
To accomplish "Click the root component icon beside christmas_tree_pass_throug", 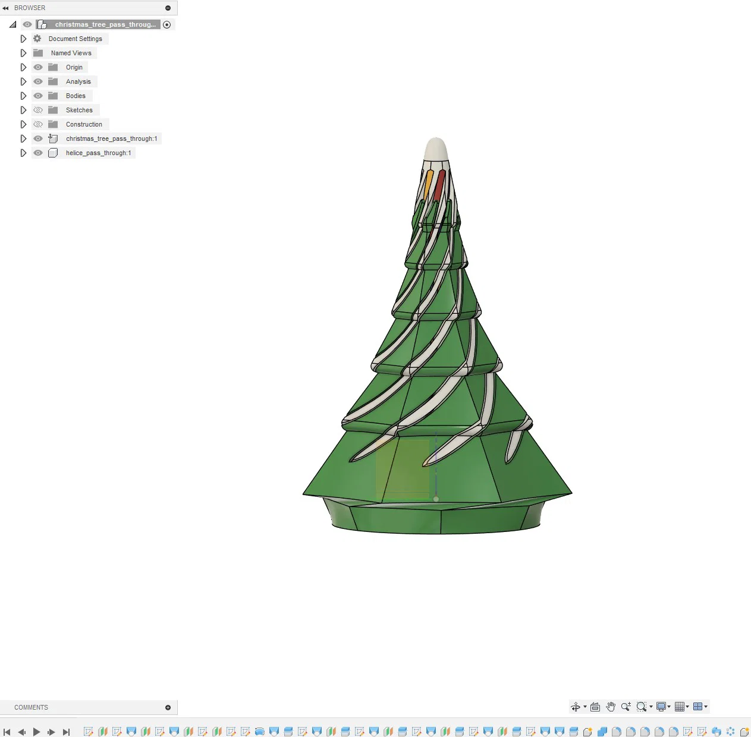I will coord(42,24).
